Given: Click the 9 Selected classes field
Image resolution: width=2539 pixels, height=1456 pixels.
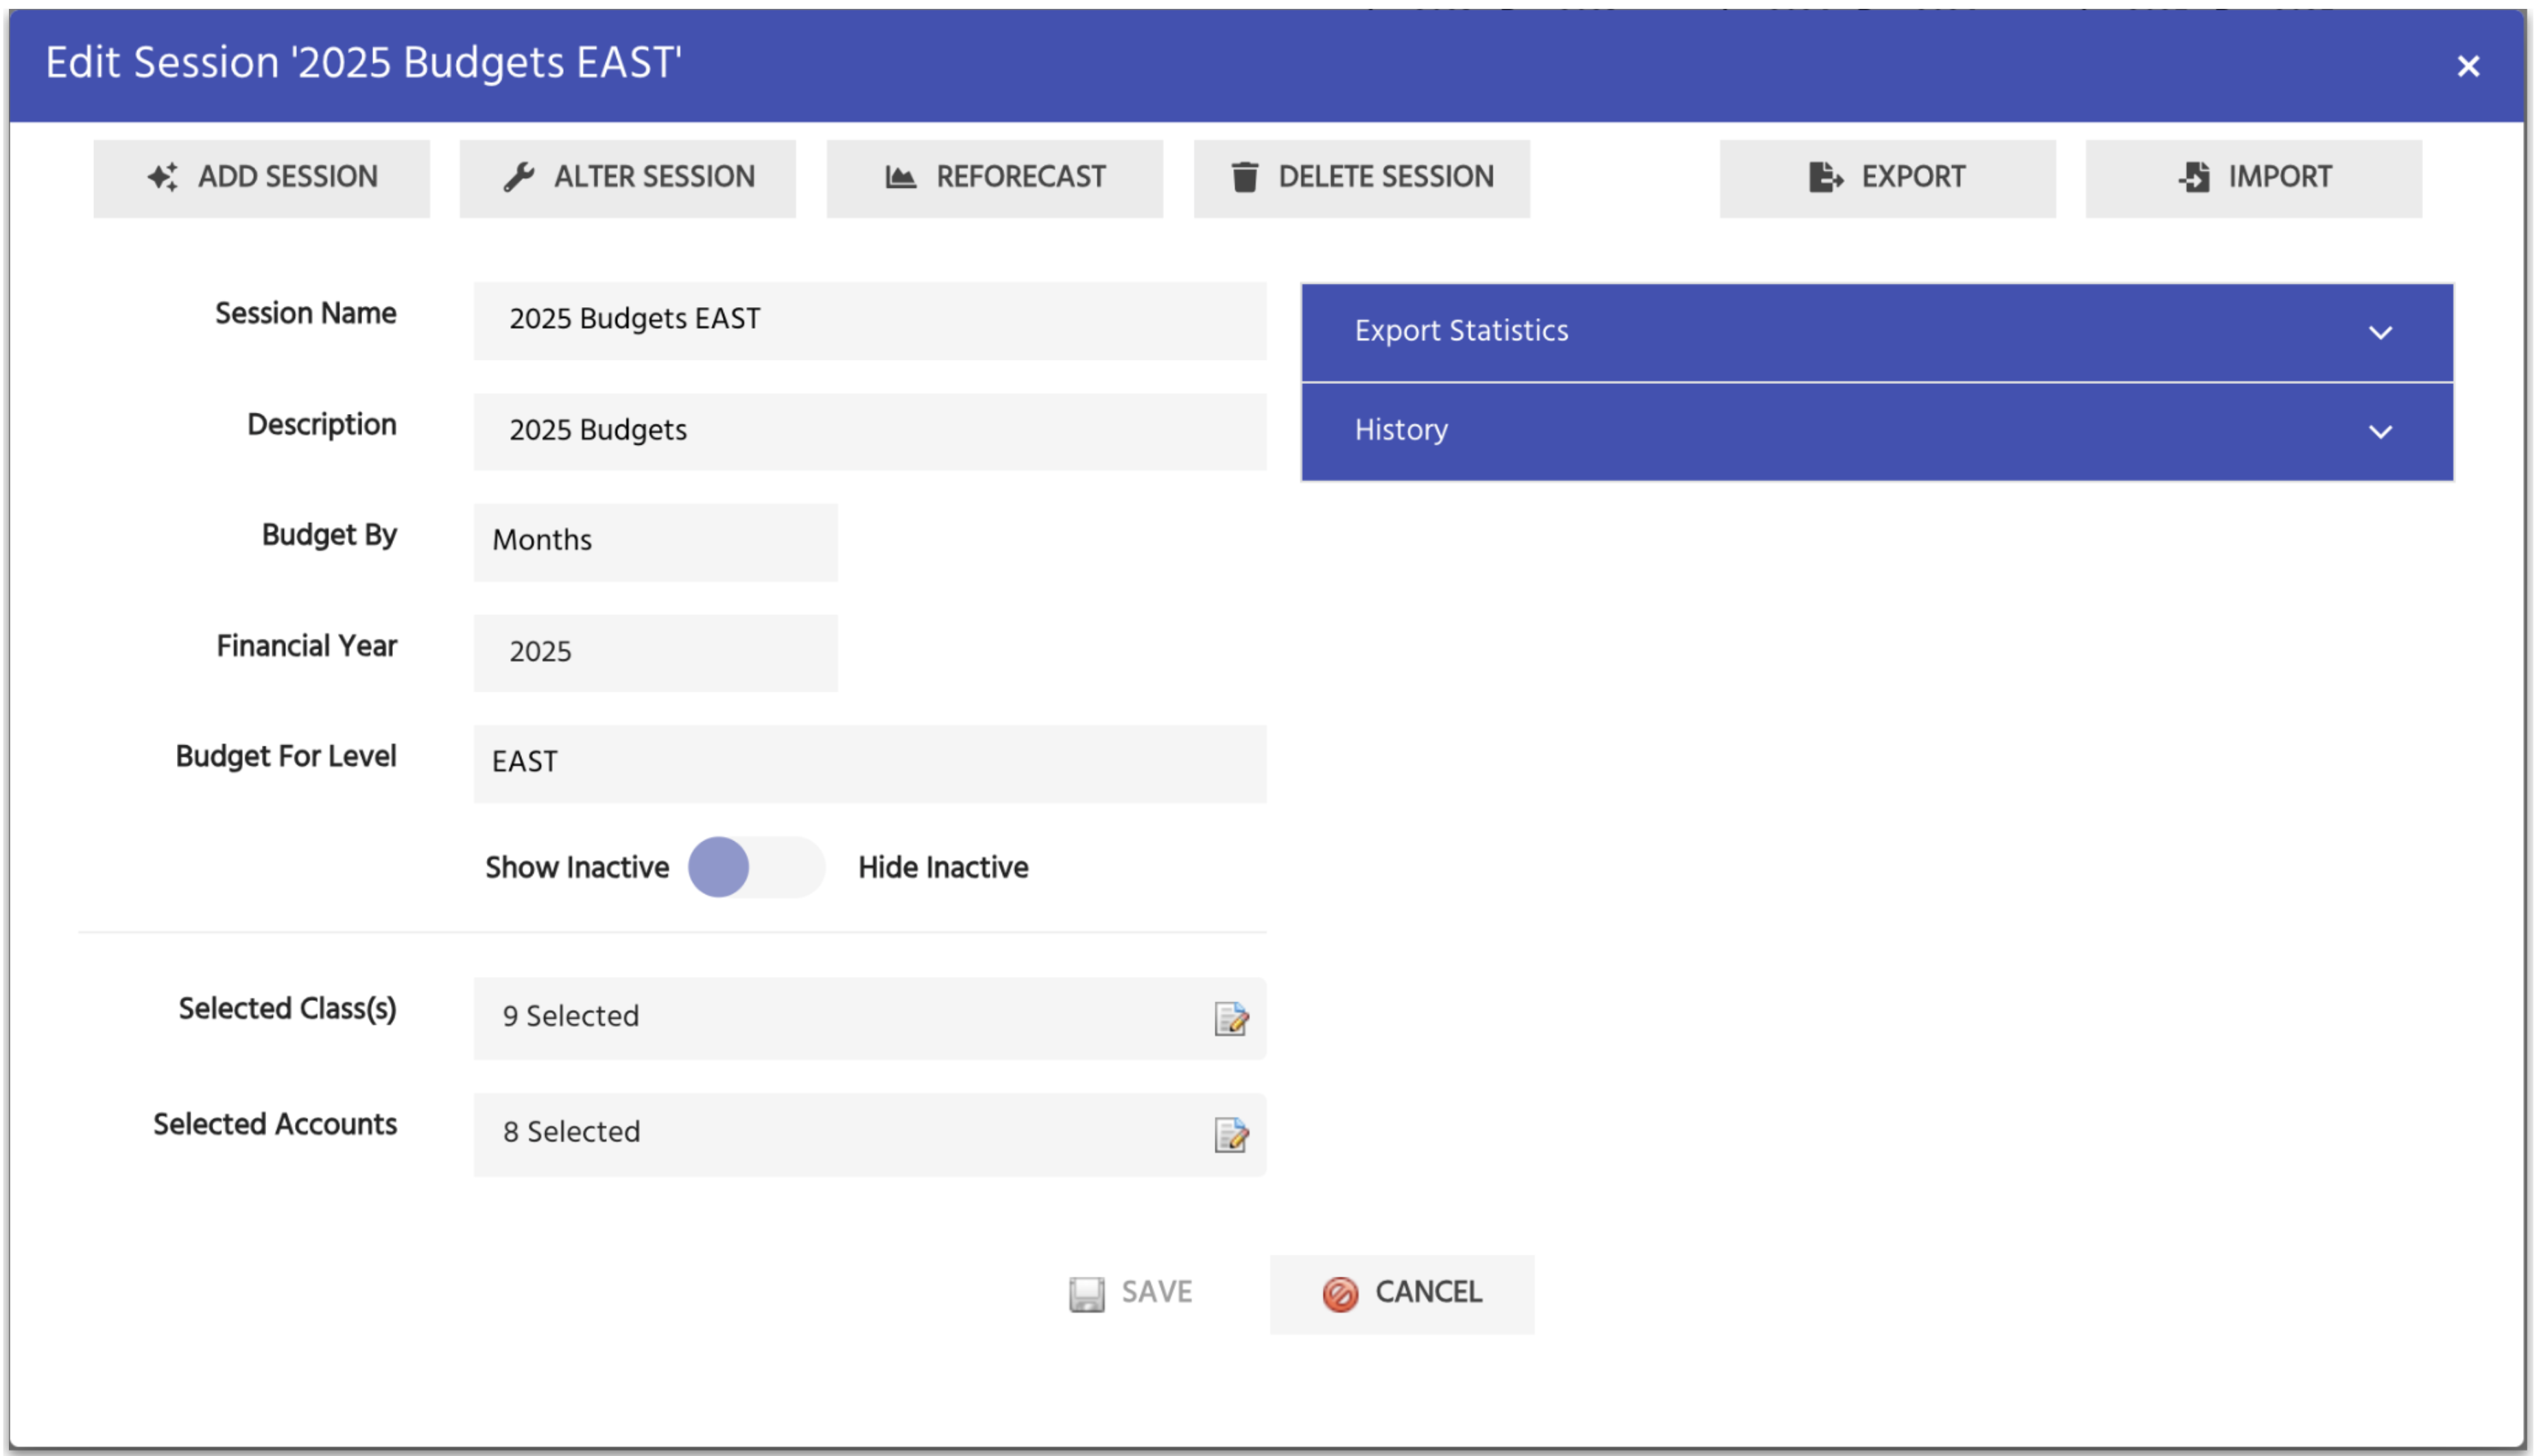Looking at the screenshot, I should [x=870, y=1018].
